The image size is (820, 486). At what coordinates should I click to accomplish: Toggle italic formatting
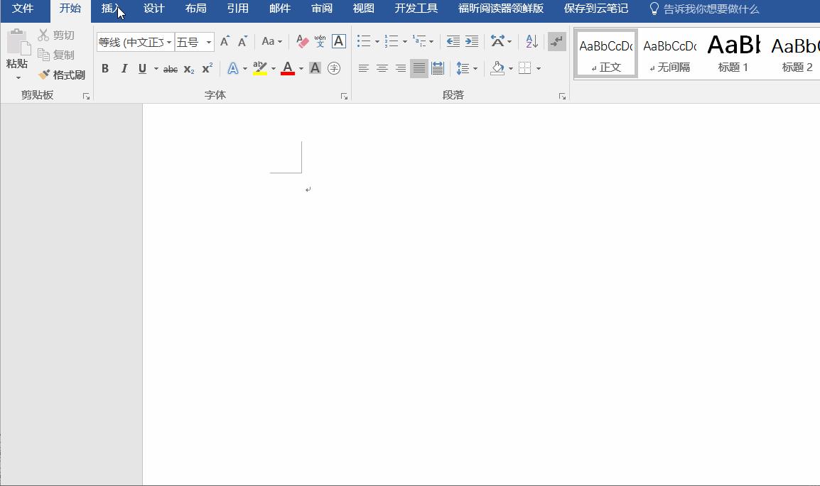(124, 68)
